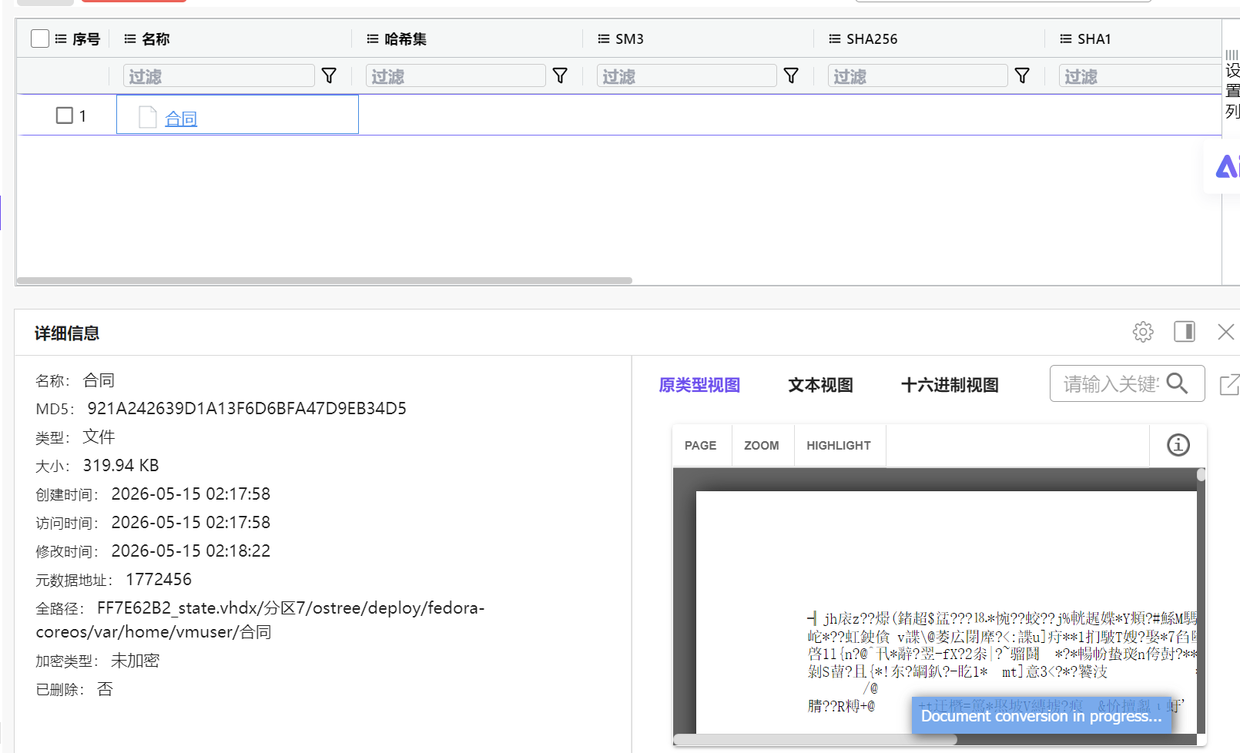Image resolution: width=1240 pixels, height=753 pixels.
Task: Toggle the select-all checkbox beside 序号
Action: pyautogui.click(x=40, y=38)
